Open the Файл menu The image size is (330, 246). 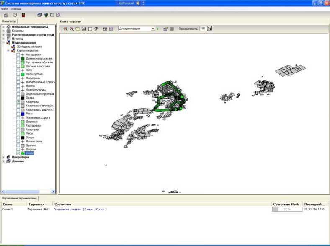[4, 8]
